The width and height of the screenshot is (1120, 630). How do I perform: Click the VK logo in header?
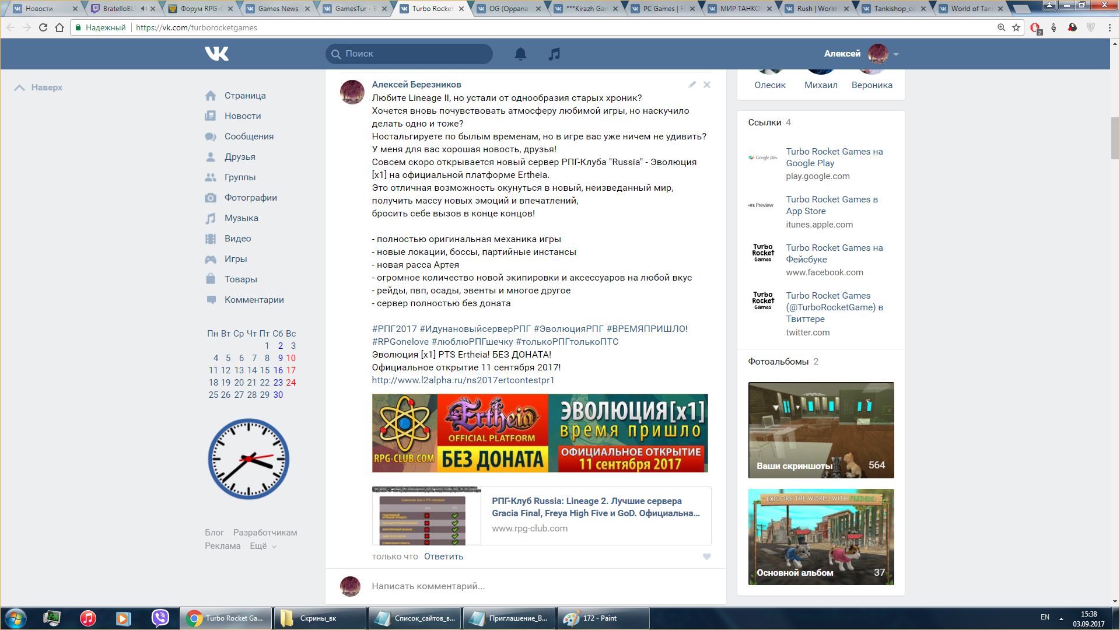coord(216,54)
